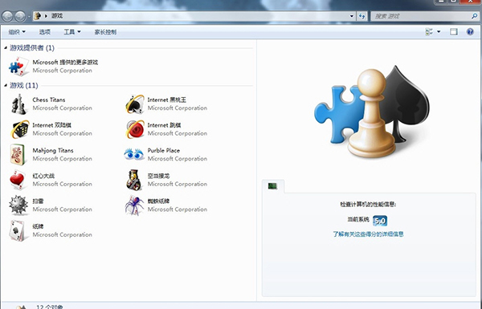Click Microsoft 提供的更多游戏 label text

click(x=65, y=62)
